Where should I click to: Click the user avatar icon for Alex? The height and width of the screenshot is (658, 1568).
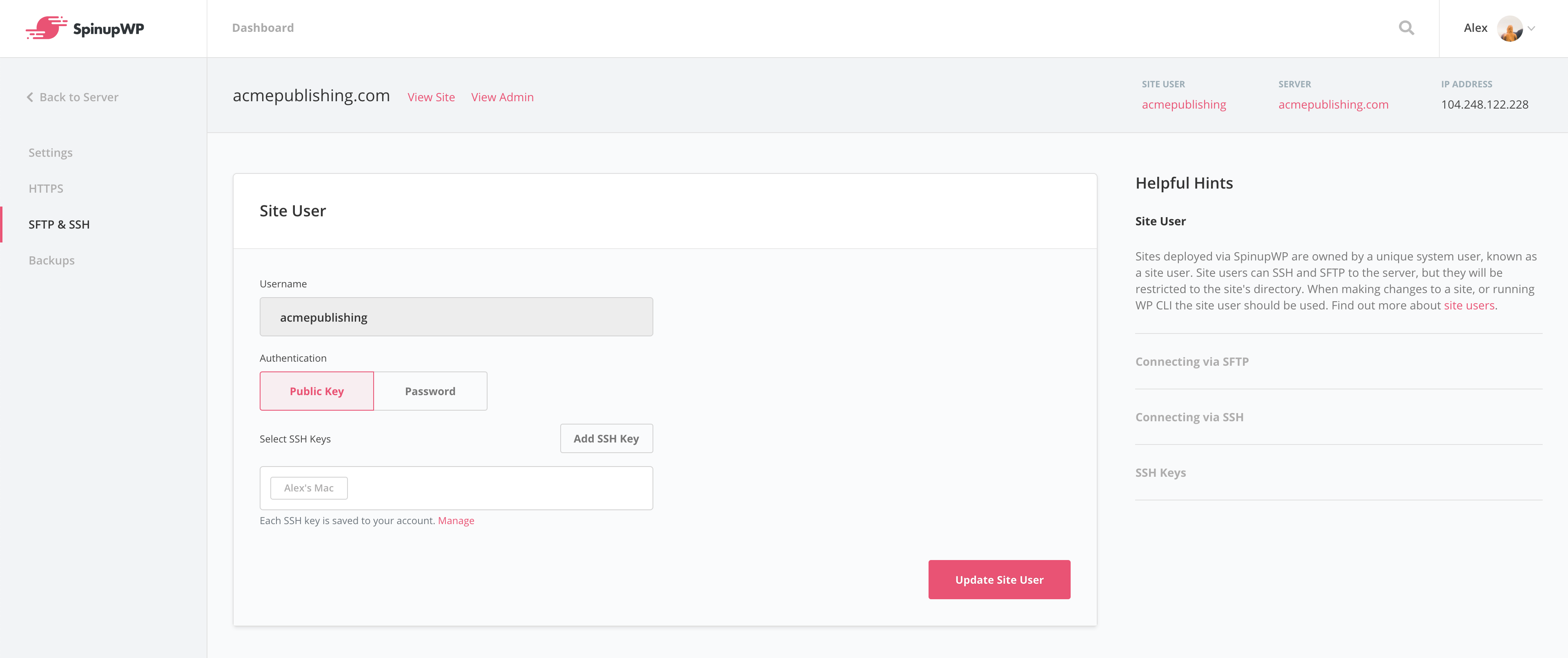pos(1510,28)
